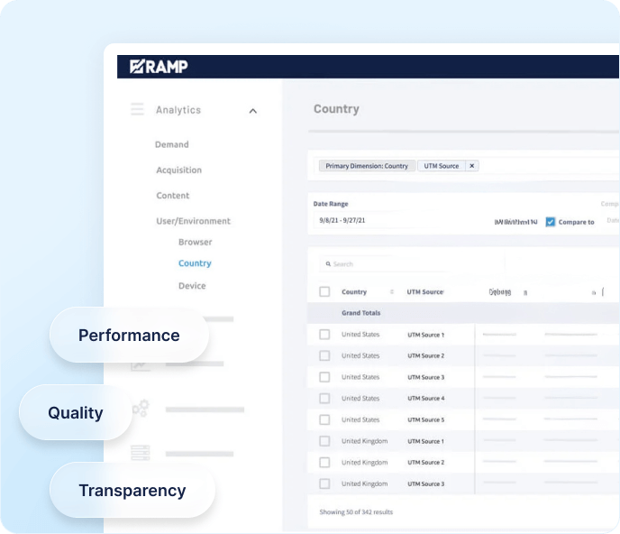
Task: Expand the User/Environment submenu
Action: click(193, 221)
